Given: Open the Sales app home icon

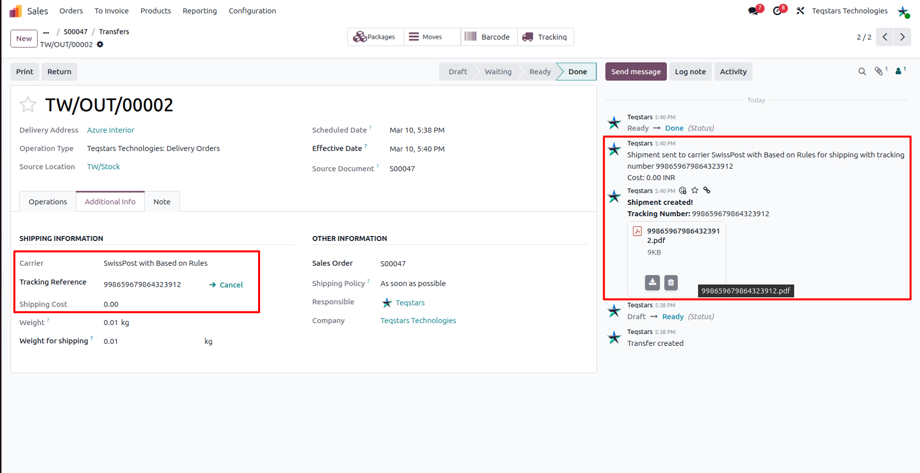Looking at the screenshot, I should [x=16, y=11].
